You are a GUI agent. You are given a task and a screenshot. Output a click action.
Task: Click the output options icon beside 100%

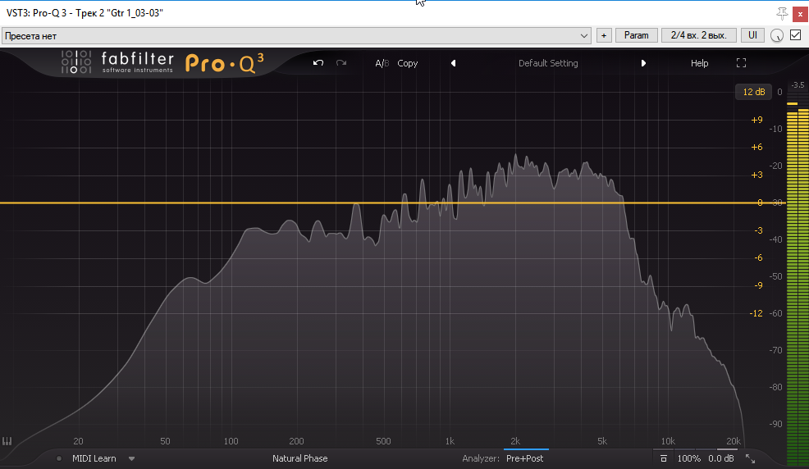tap(664, 458)
